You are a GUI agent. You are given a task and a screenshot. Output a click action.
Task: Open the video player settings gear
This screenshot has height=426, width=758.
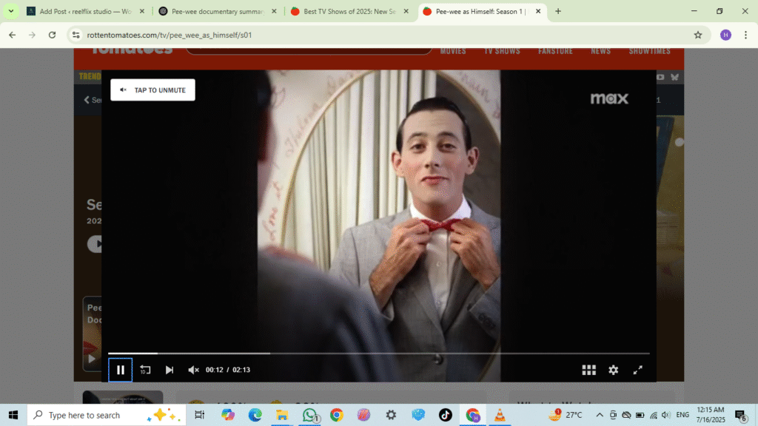[x=614, y=370]
